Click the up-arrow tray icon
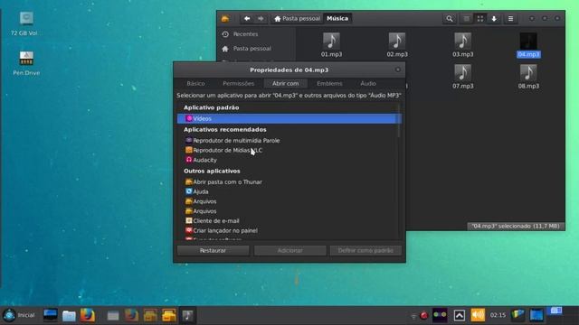Image resolution: width=579 pixels, height=325 pixels. point(460,315)
